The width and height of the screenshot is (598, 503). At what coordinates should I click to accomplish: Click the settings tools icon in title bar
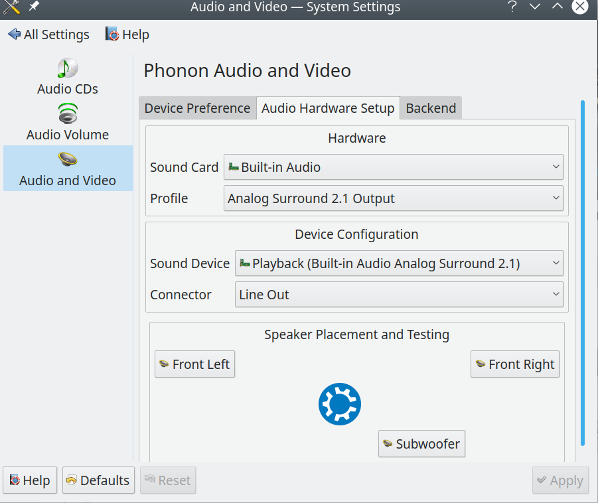[11, 7]
